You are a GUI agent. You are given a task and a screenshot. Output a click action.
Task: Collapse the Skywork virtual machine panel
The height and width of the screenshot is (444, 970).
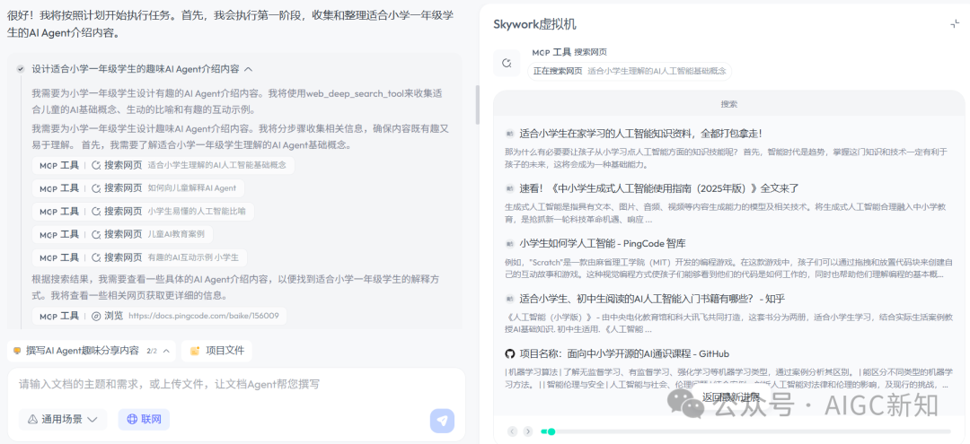coord(955,24)
